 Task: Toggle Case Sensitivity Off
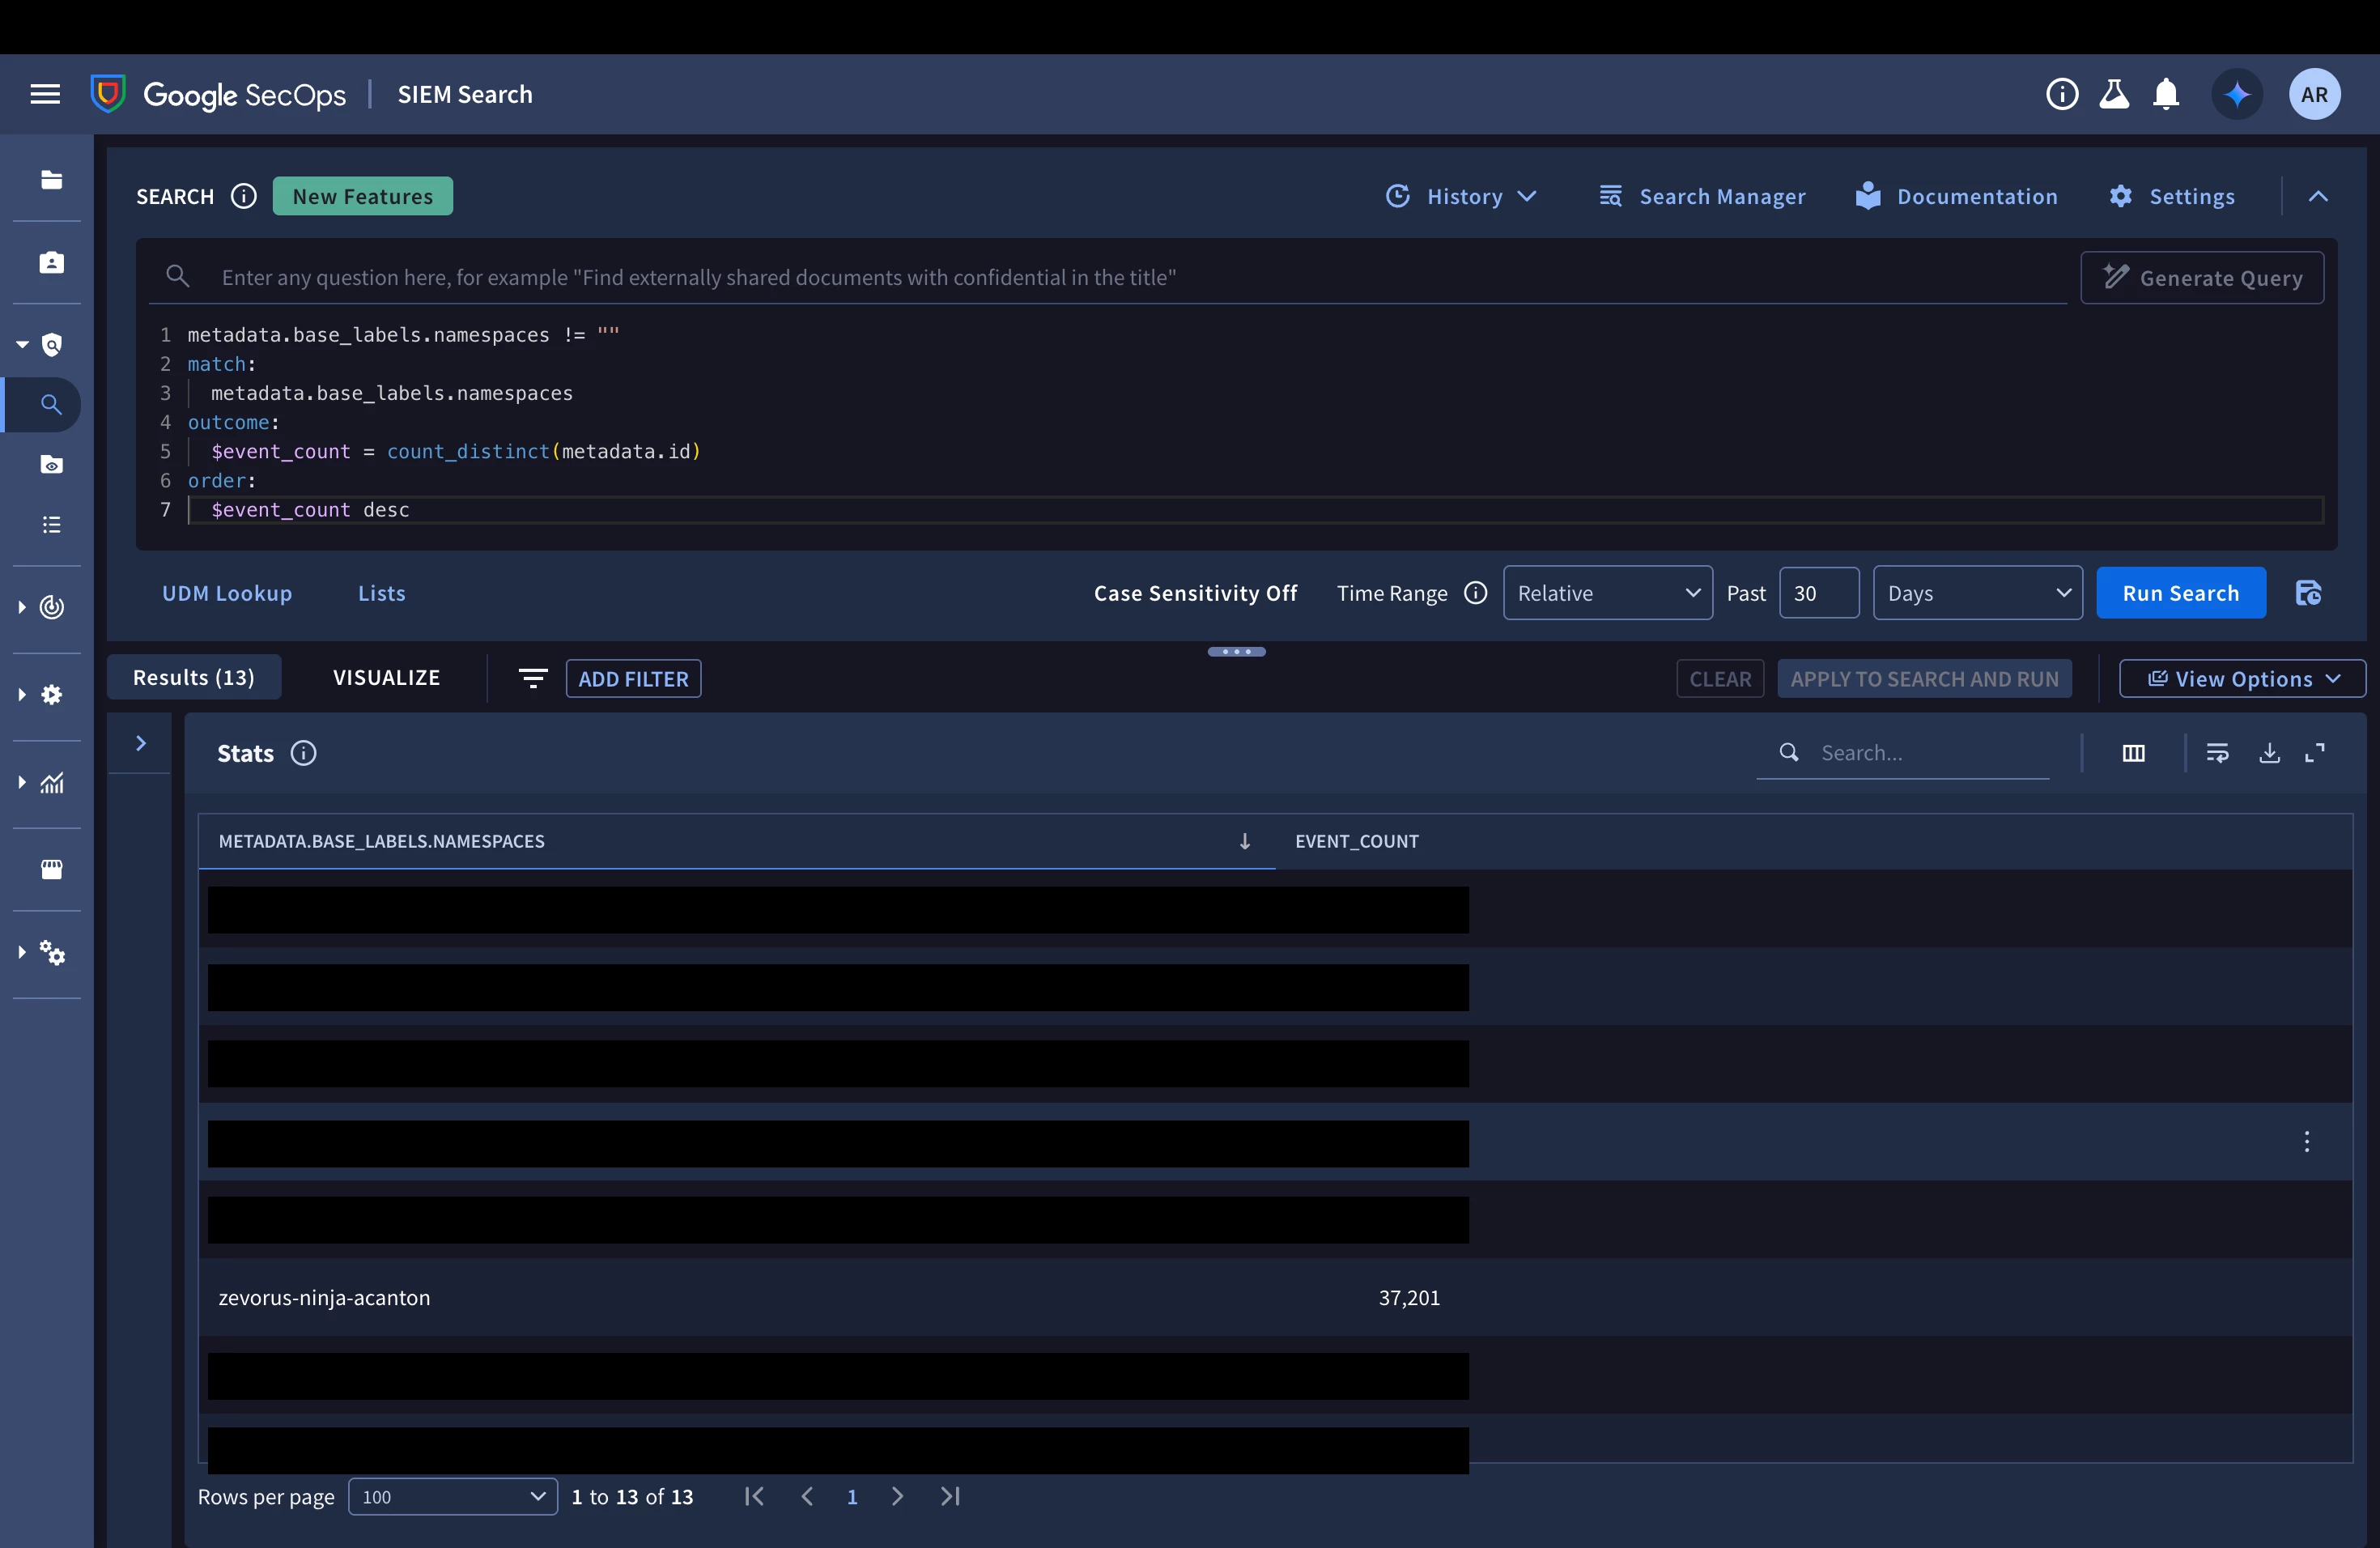coord(1195,593)
